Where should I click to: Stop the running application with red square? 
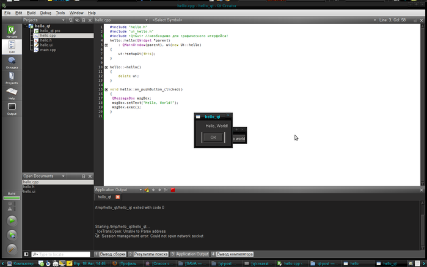click(173, 190)
